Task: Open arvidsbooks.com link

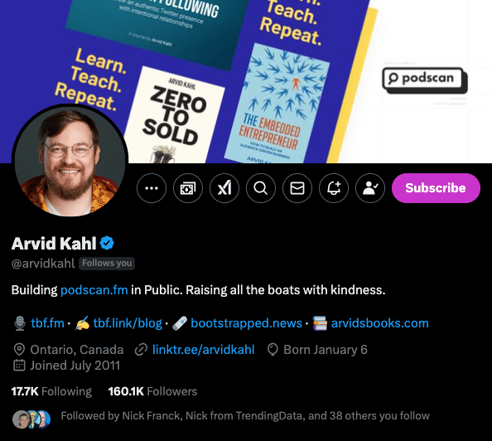Action: (379, 323)
